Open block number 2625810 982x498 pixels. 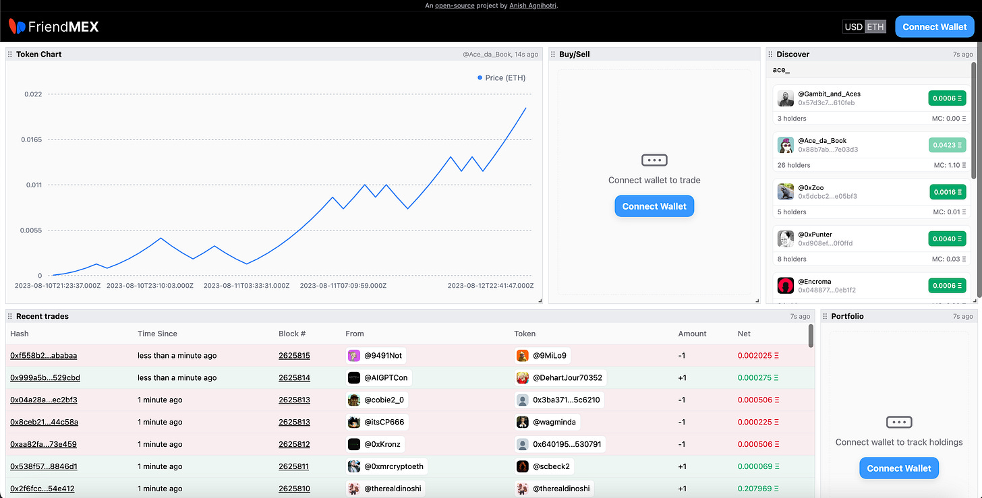coord(294,489)
